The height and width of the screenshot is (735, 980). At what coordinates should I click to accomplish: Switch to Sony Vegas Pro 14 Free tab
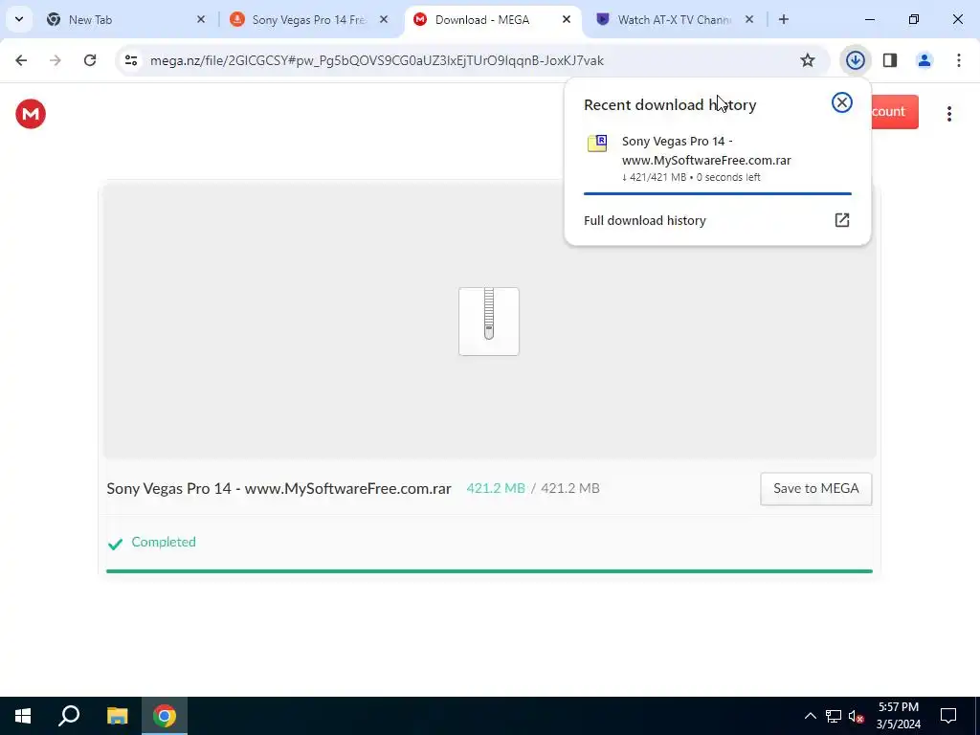pos(309,19)
